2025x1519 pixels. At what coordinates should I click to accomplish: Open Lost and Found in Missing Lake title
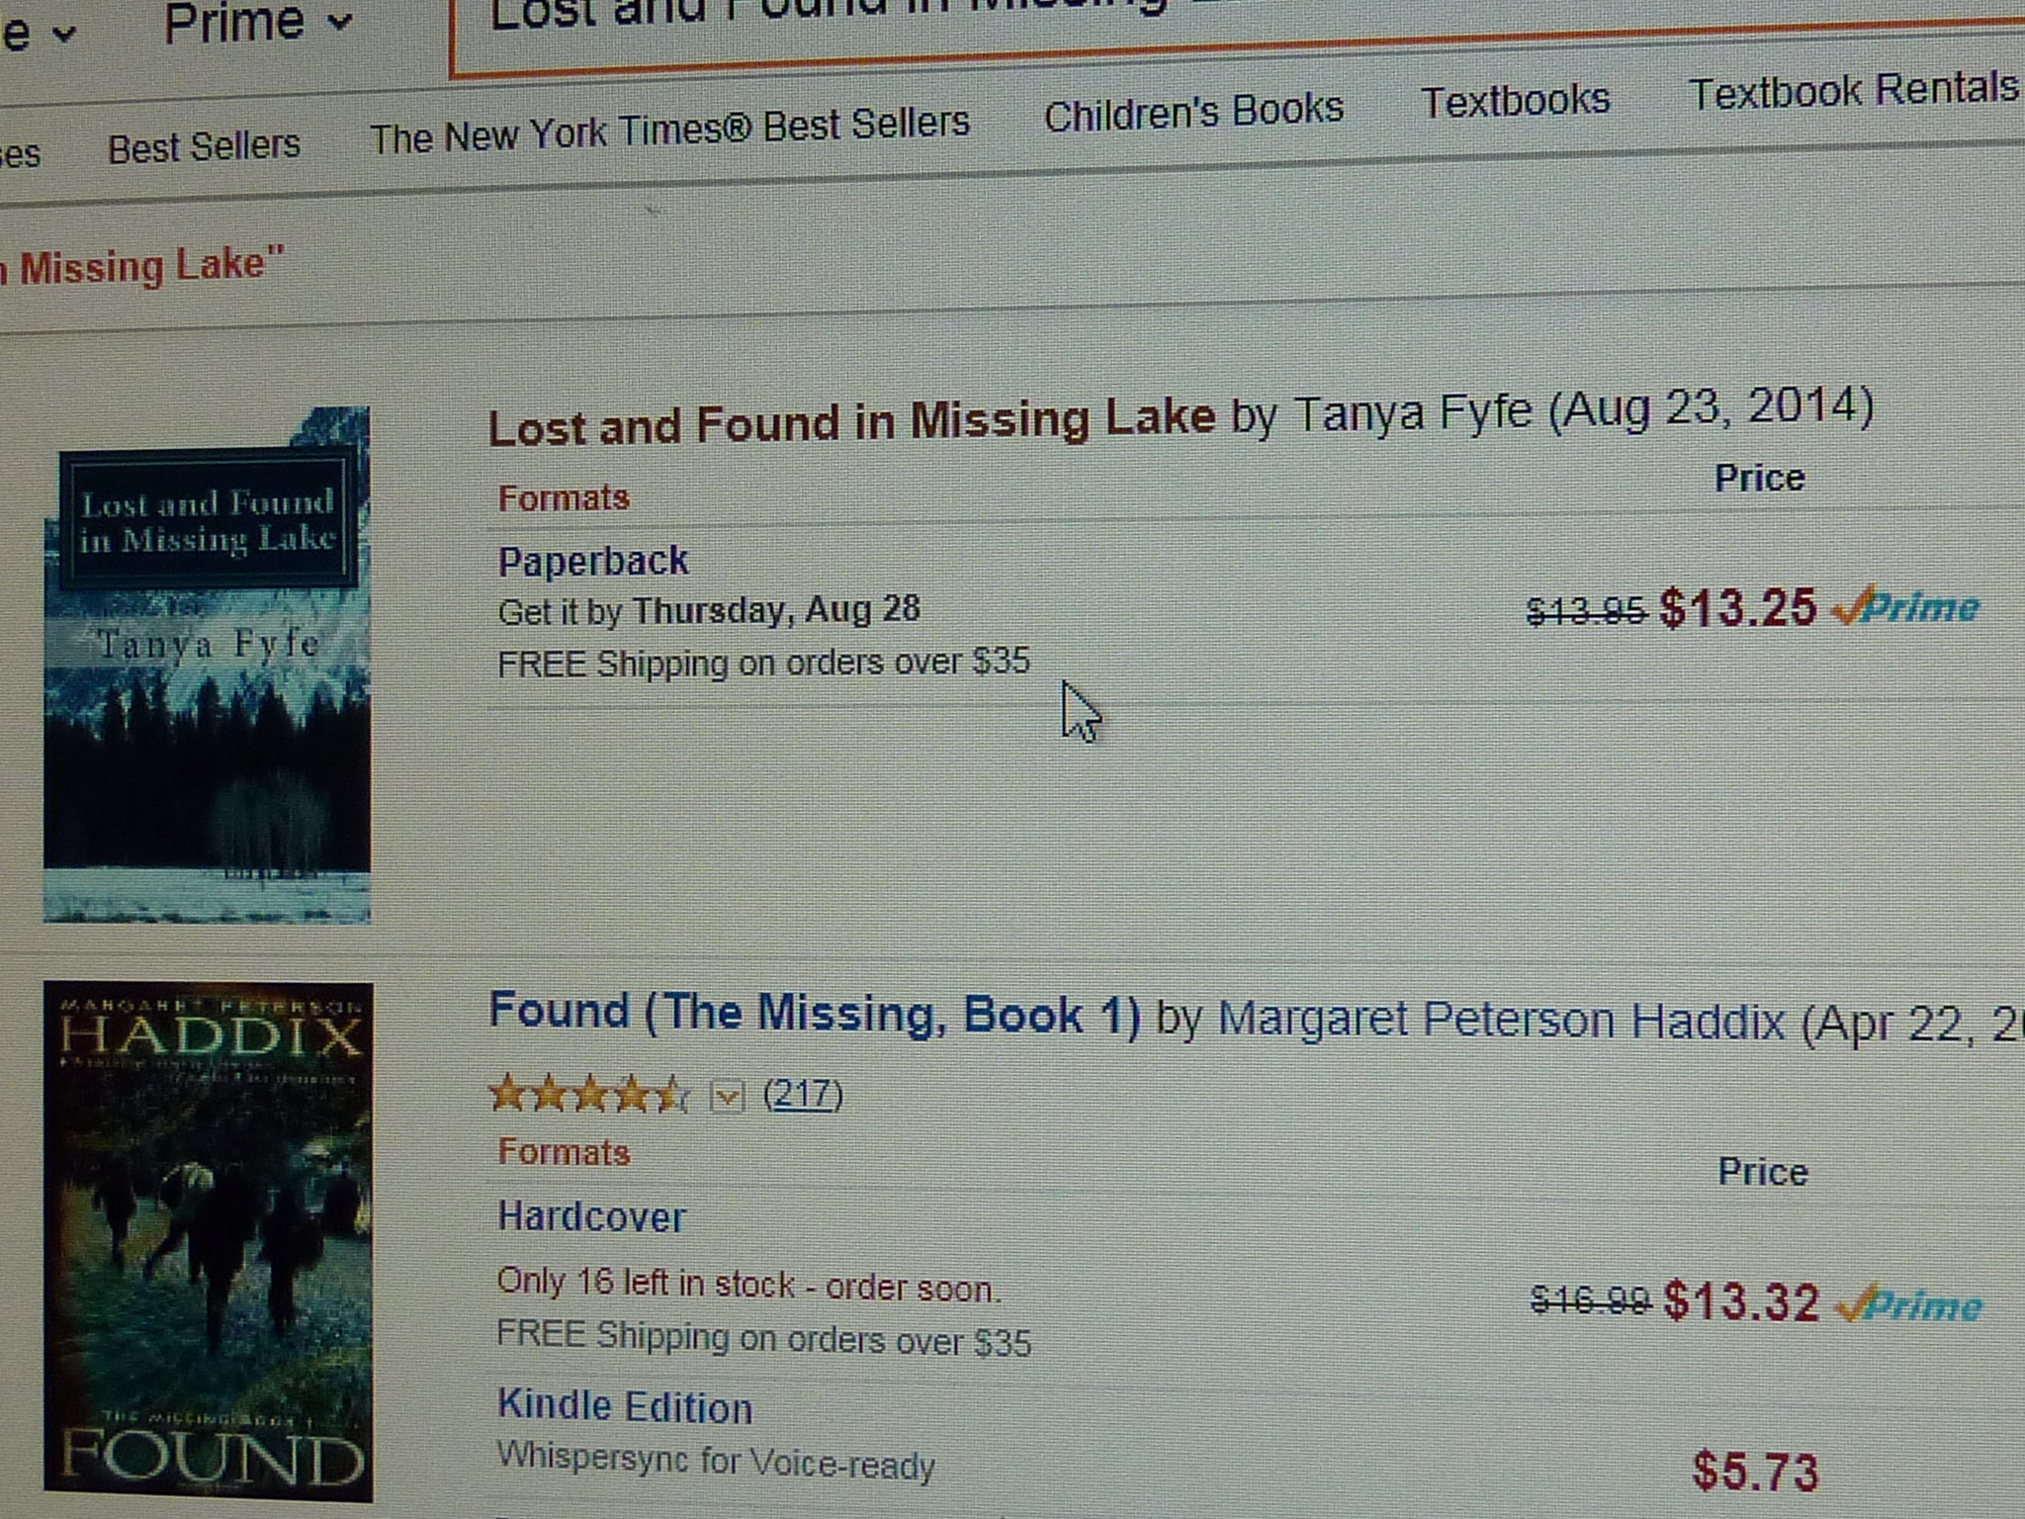(850, 422)
